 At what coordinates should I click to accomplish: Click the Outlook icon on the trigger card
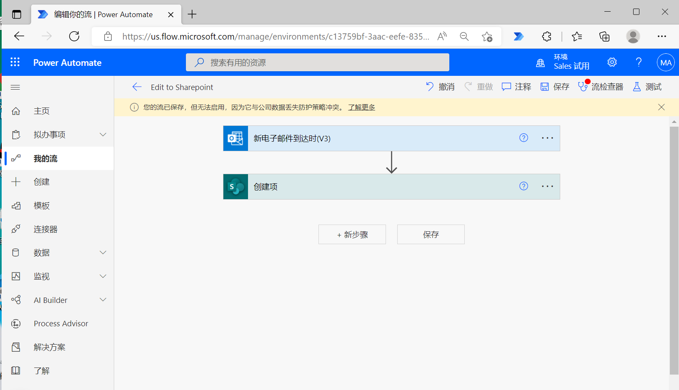[236, 138]
